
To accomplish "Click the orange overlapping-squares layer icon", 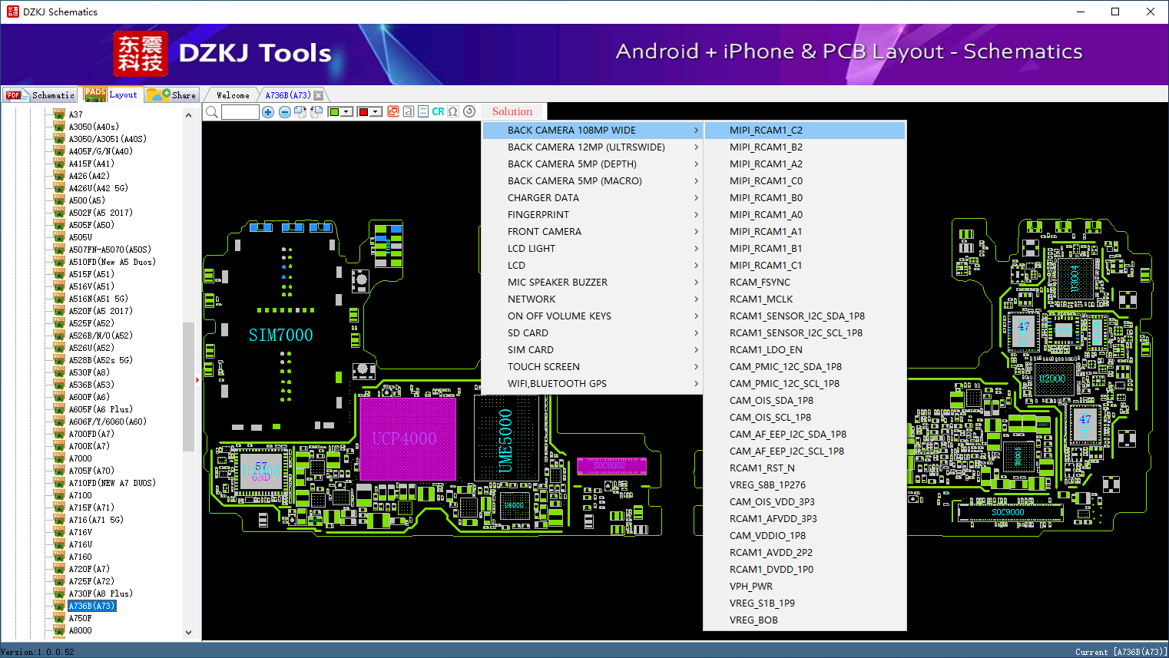I will click(x=393, y=111).
